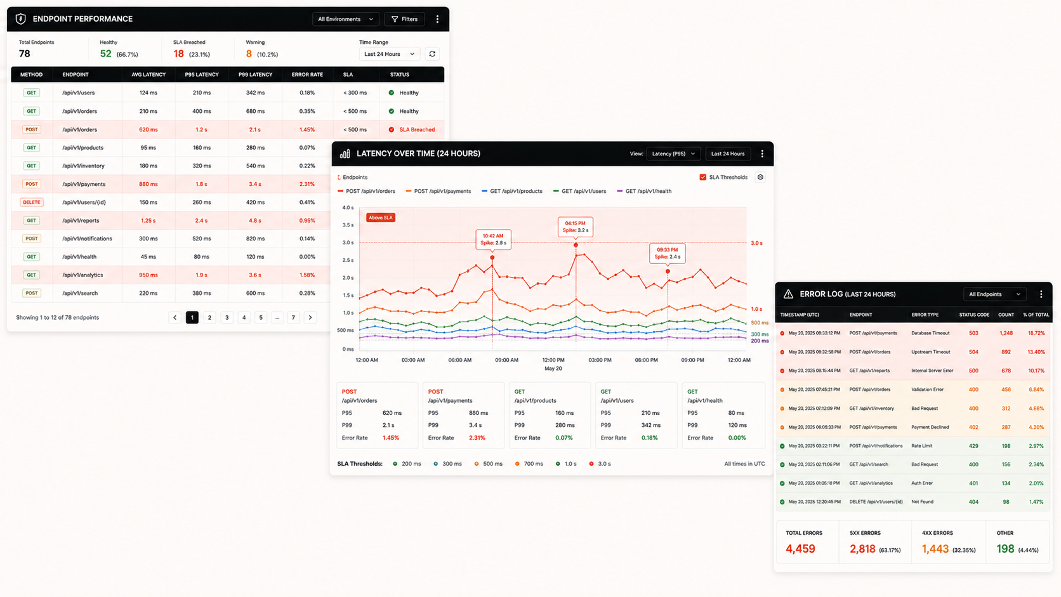This screenshot has height=597, width=1061.
Task: Click the DELETE method badge for /api/v1/users/{id}
Action: click(x=31, y=202)
